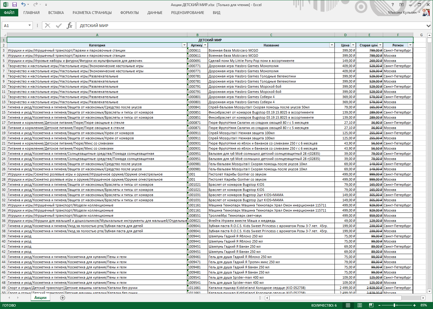Click the zoom slider handle

[394, 305]
